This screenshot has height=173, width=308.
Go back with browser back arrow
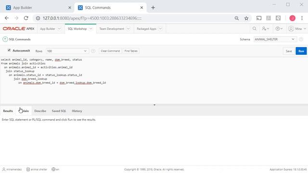click(x=7, y=18)
